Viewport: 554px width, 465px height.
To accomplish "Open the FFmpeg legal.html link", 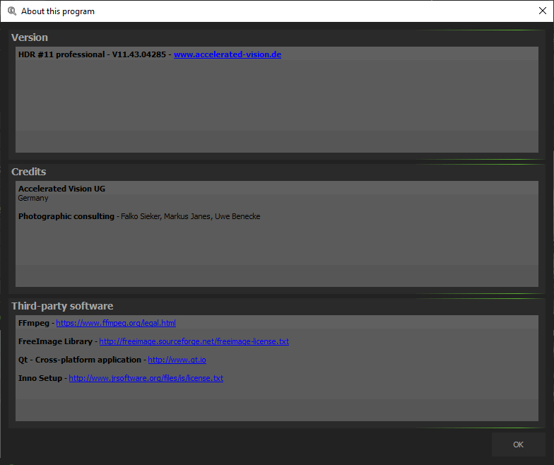I will (x=116, y=323).
